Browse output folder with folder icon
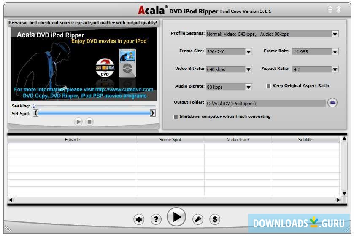The width and height of the screenshot is (354, 237). [332, 103]
